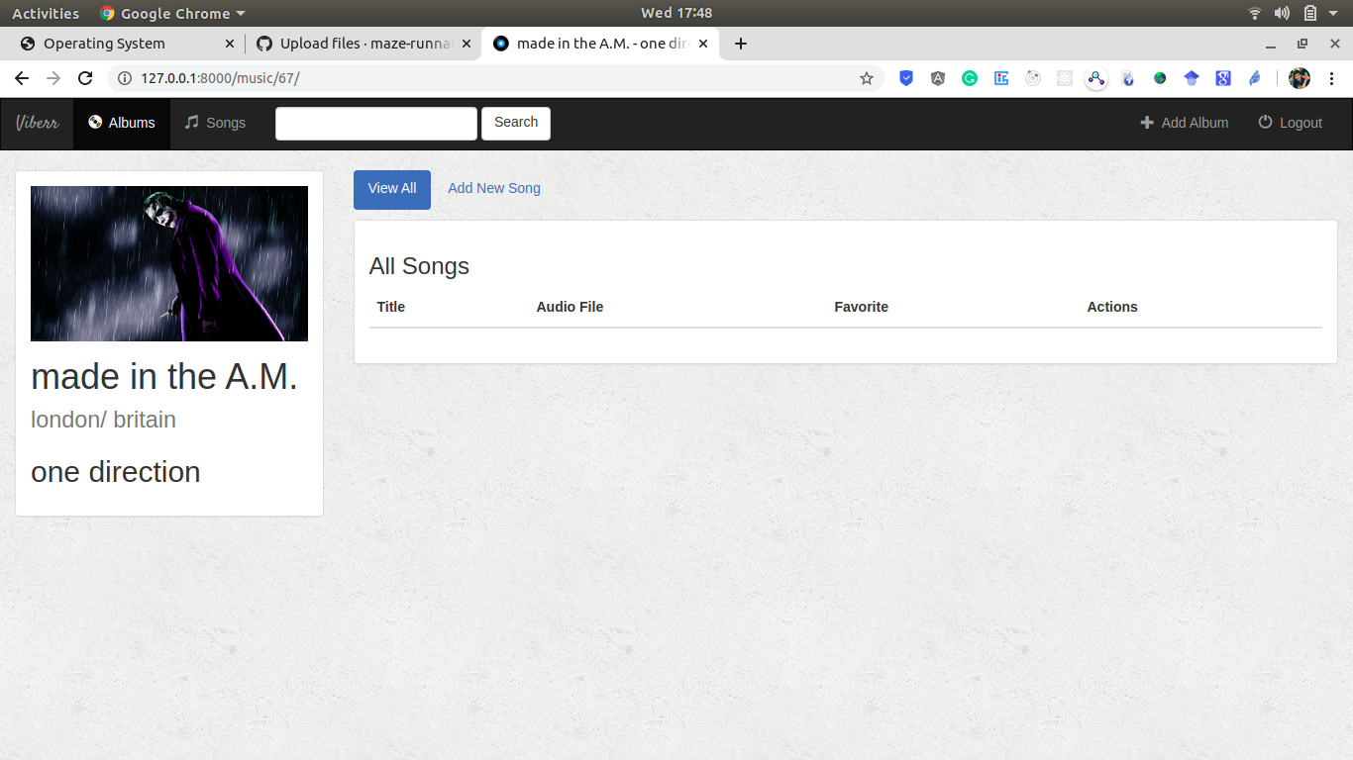Open the Angular extension icon
The width and height of the screenshot is (1353, 760).
coord(938,78)
